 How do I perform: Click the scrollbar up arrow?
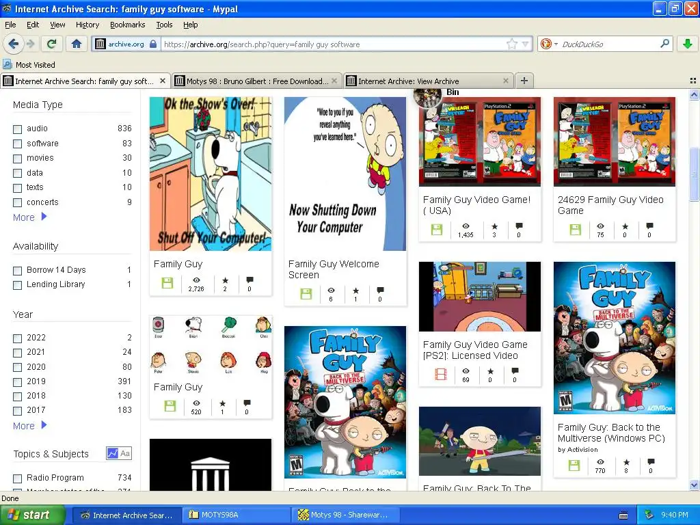click(x=694, y=94)
